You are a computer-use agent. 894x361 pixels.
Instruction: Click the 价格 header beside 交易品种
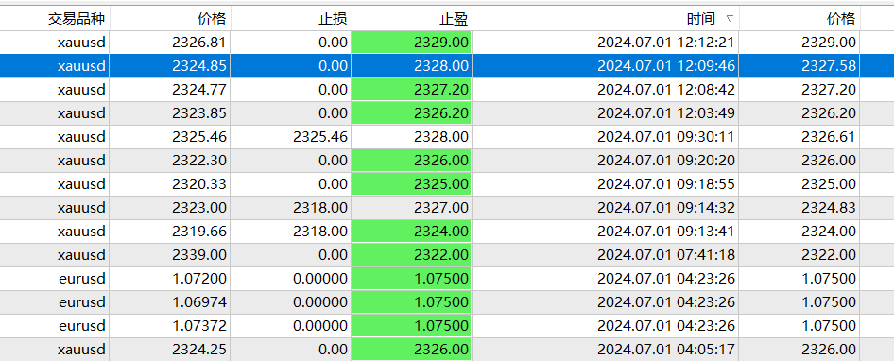(x=212, y=19)
